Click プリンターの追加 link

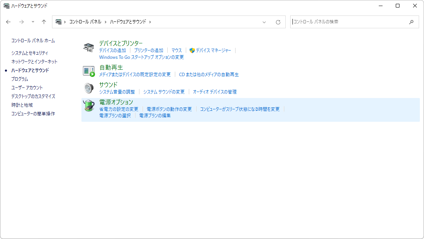(x=149, y=50)
